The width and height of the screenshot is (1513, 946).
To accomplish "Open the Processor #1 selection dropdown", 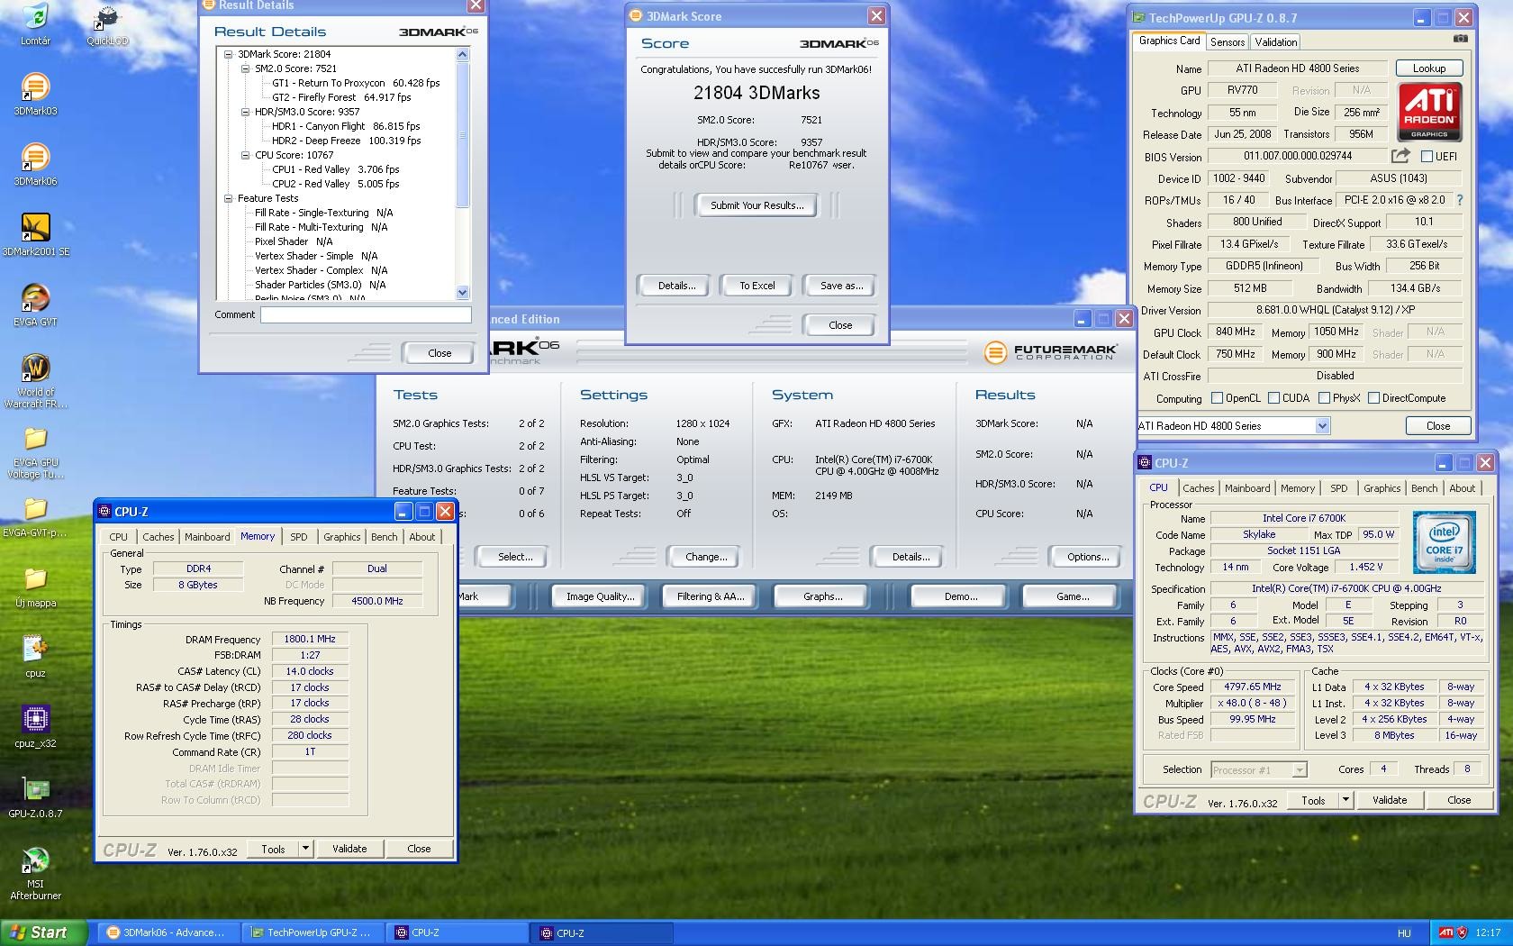I will coord(1299,769).
